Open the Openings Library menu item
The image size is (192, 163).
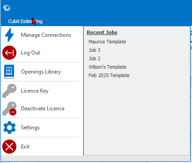click(40, 72)
